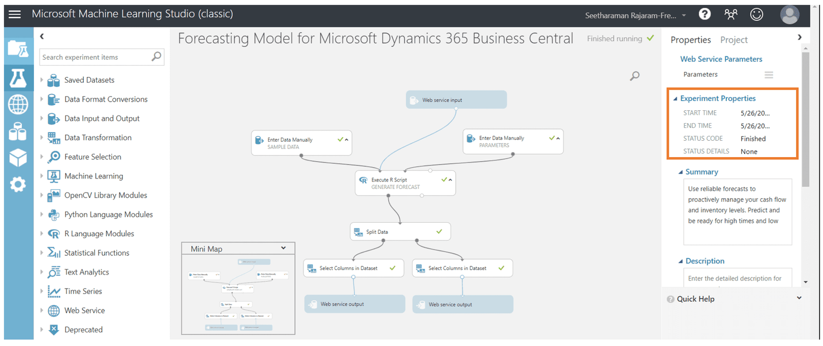Screen dimensions: 823x346
Task: Collapse the Summary section triangle
Action: (x=681, y=172)
